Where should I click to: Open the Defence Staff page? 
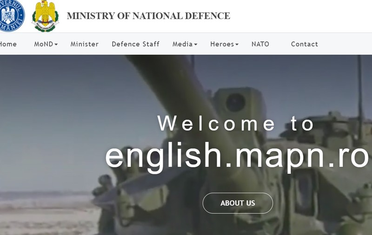tap(136, 44)
